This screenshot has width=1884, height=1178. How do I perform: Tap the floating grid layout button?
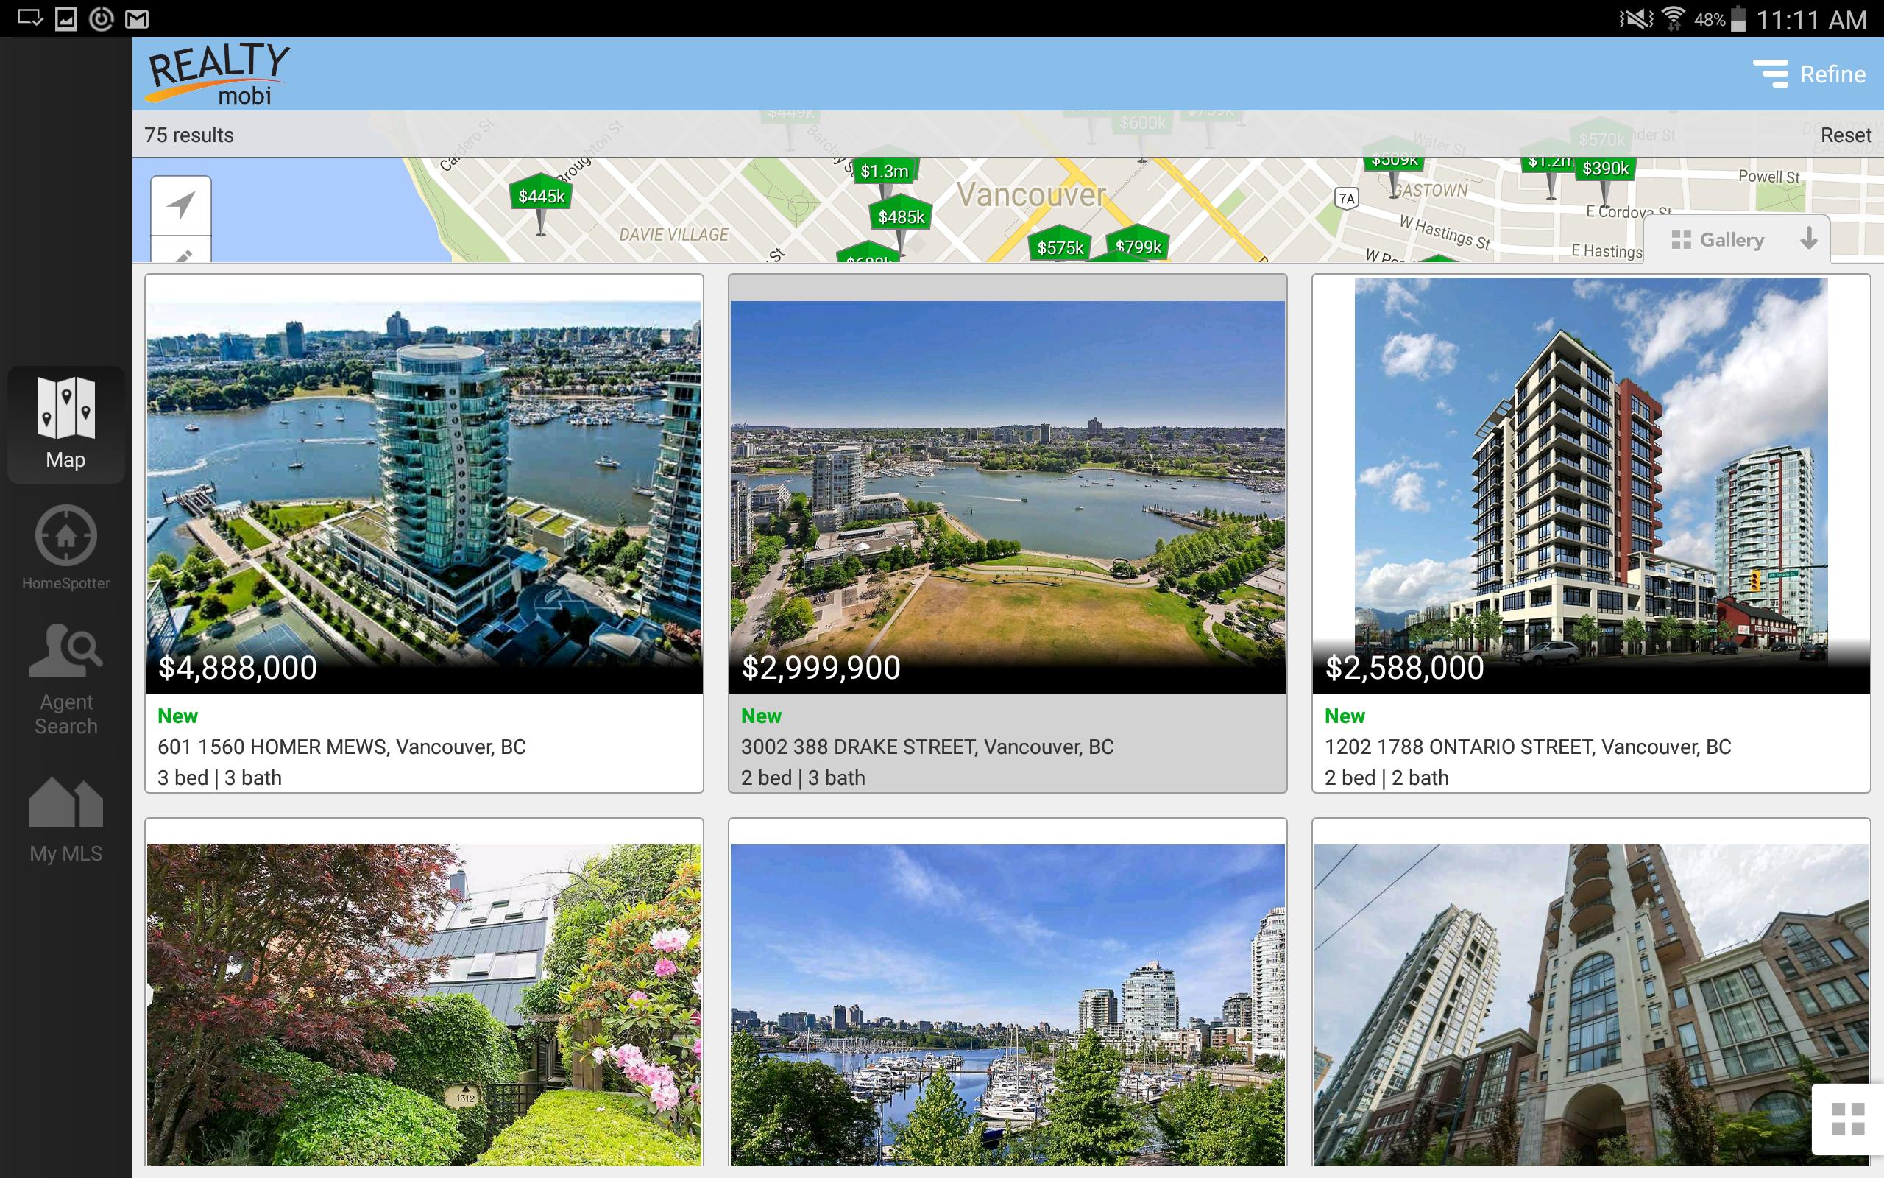pos(1847,1119)
